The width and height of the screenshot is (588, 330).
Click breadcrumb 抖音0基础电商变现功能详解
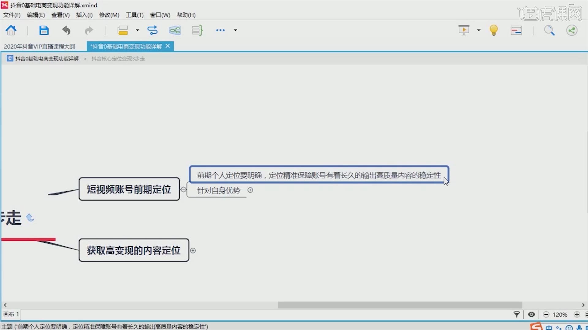point(47,59)
